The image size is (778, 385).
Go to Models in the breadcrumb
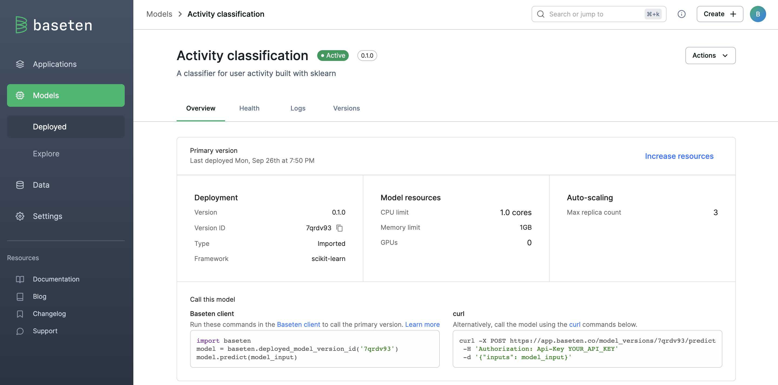159,14
